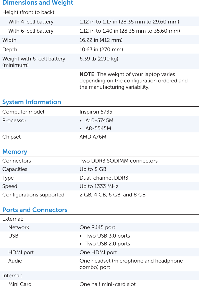Click the 'With 6-cell battery' row label
The image size is (199, 286).
pos(31,31)
